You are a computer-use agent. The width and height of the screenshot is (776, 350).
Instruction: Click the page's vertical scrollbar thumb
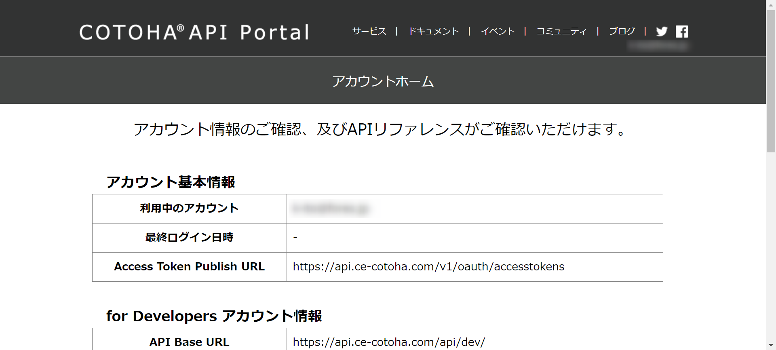tap(771, 81)
